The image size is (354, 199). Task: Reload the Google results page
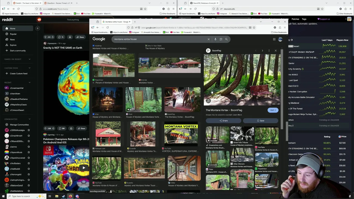[x=108, y=27]
